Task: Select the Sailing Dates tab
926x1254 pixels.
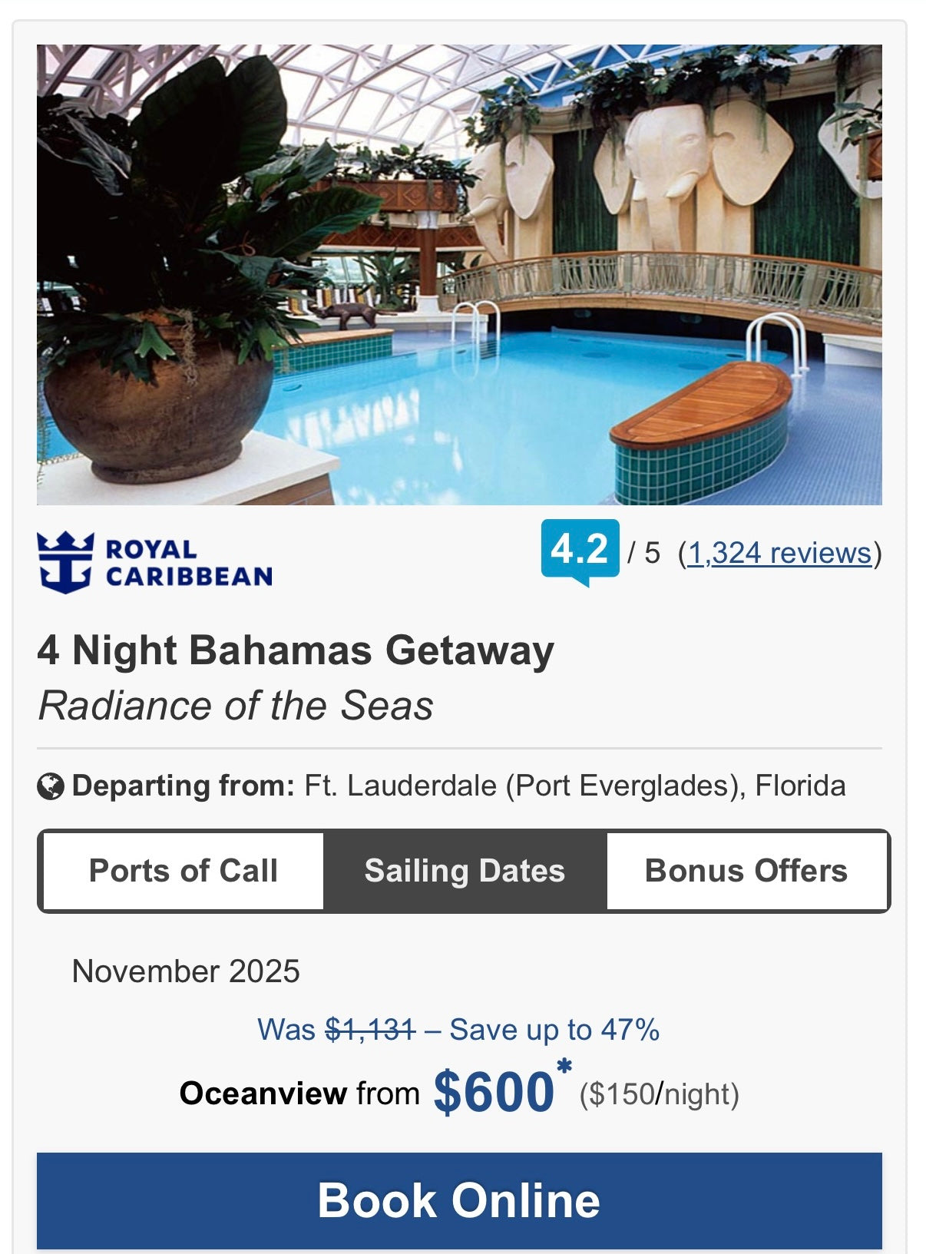Action: click(x=465, y=871)
